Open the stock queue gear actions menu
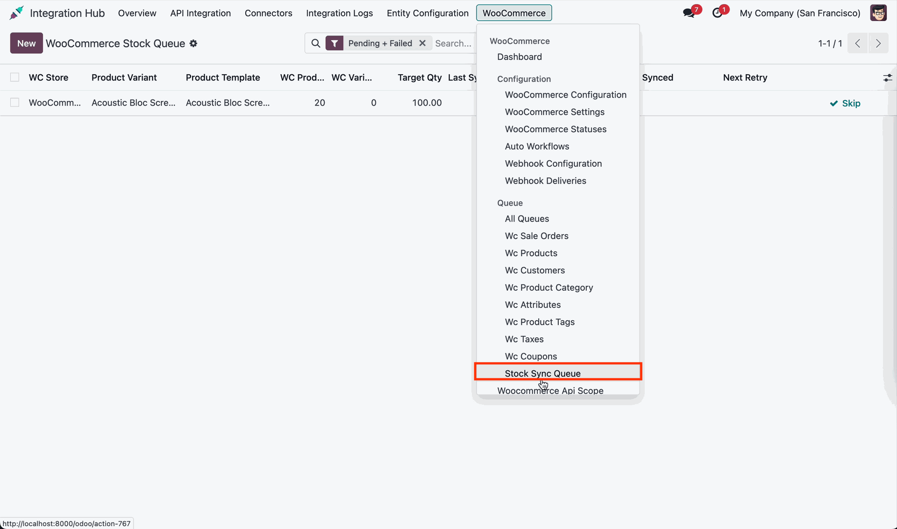 click(193, 43)
